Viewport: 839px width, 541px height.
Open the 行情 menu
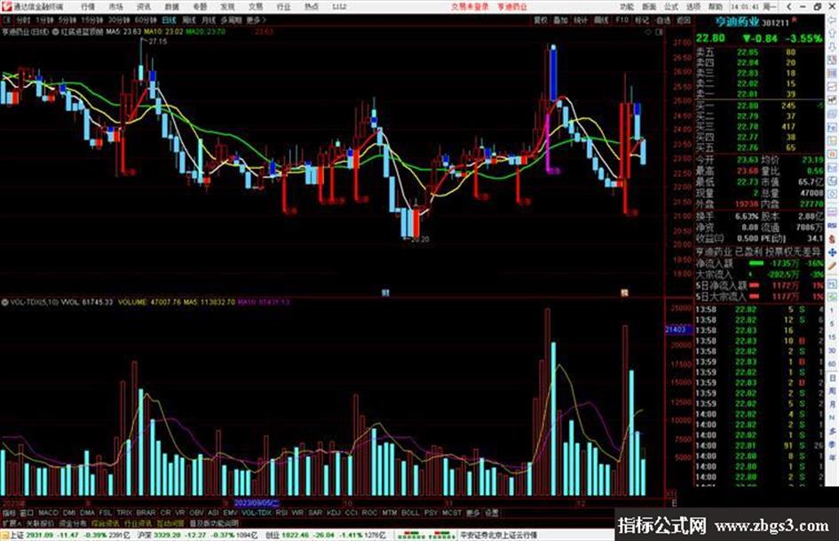coord(88,6)
